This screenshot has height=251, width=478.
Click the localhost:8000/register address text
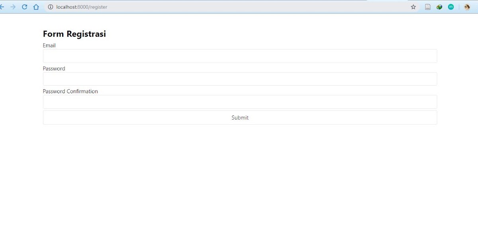click(x=82, y=7)
